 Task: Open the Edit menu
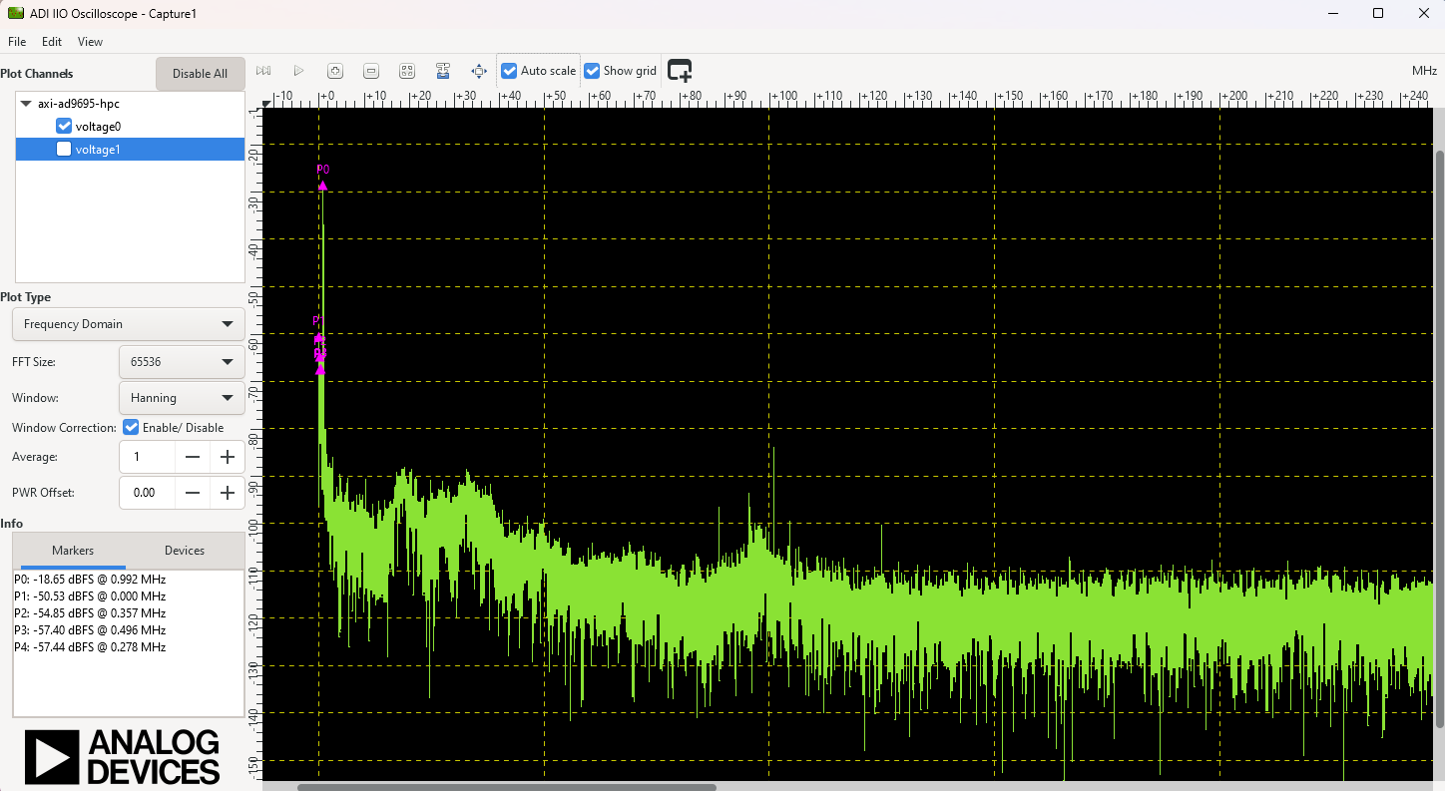click(52, 42)
